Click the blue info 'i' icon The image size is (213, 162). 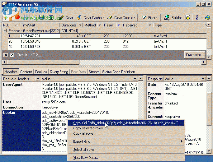(x=197, y=17)
